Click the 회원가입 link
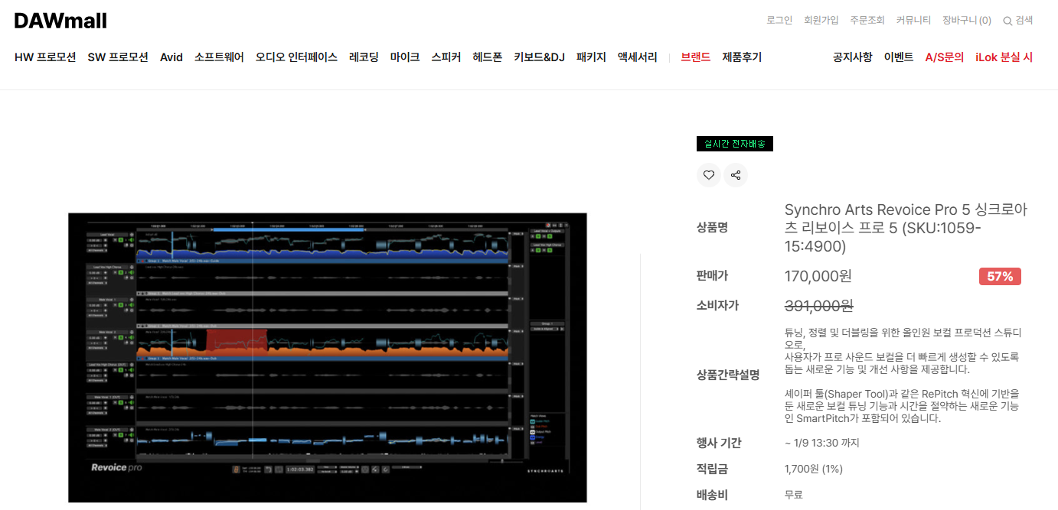Screen dimensions: 1058x510 pos(821,21)
